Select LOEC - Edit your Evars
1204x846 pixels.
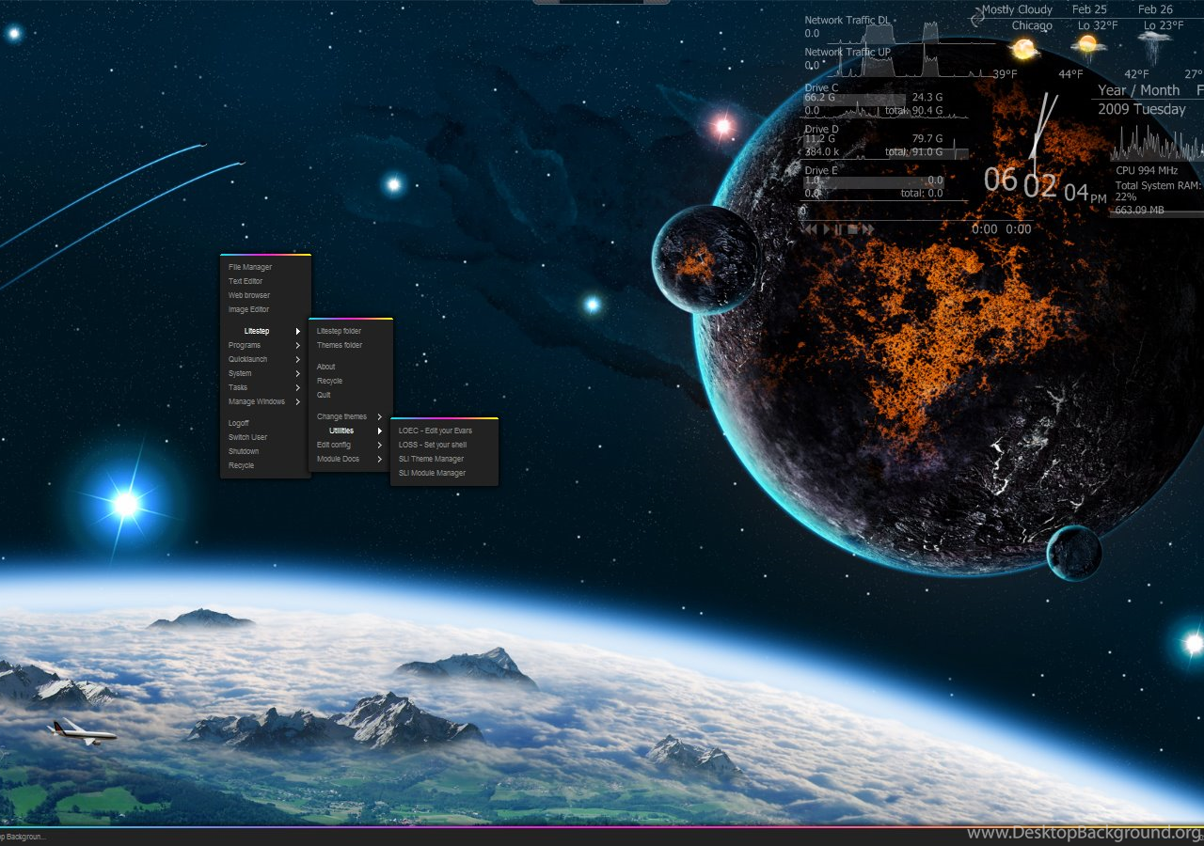(435, 431)
